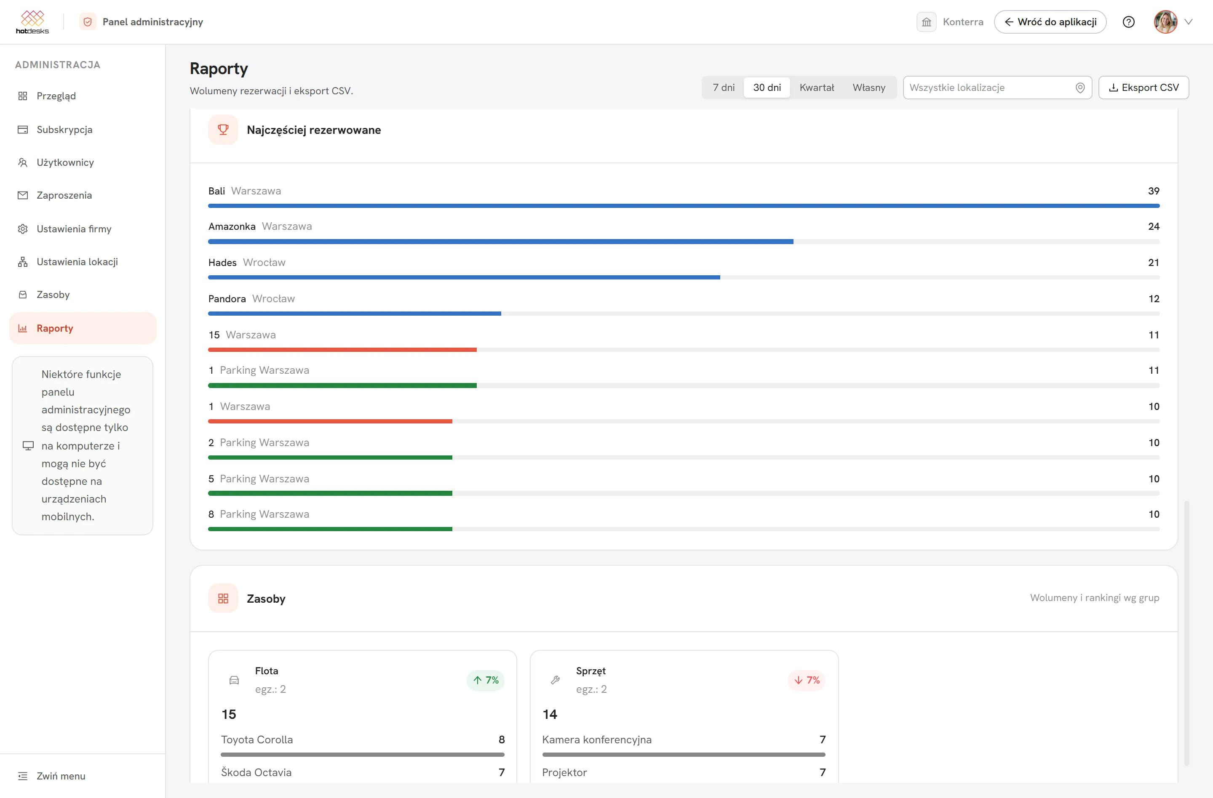Click the user avatar photo
Image resolution: width=1213 pixels, height=798 pixels.
(x=1165, y=22)
